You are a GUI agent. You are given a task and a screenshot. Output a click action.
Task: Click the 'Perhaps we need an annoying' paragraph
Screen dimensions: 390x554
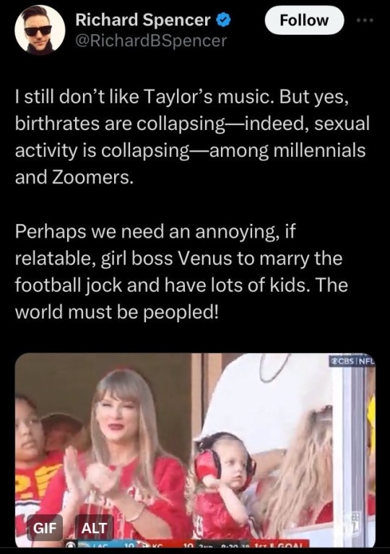[x=181, y=272]
